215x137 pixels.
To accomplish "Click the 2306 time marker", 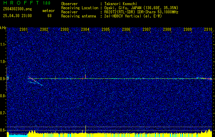I will point(126,29).
